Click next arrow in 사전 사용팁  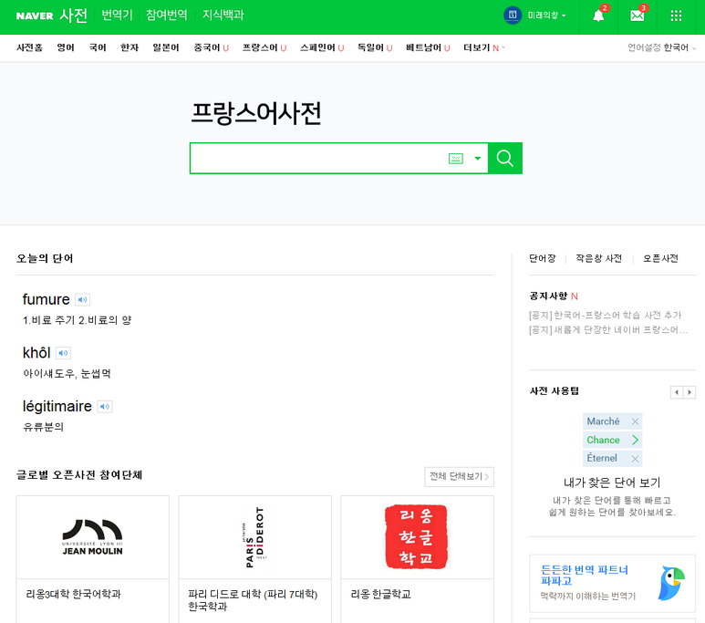click(689, 392)
